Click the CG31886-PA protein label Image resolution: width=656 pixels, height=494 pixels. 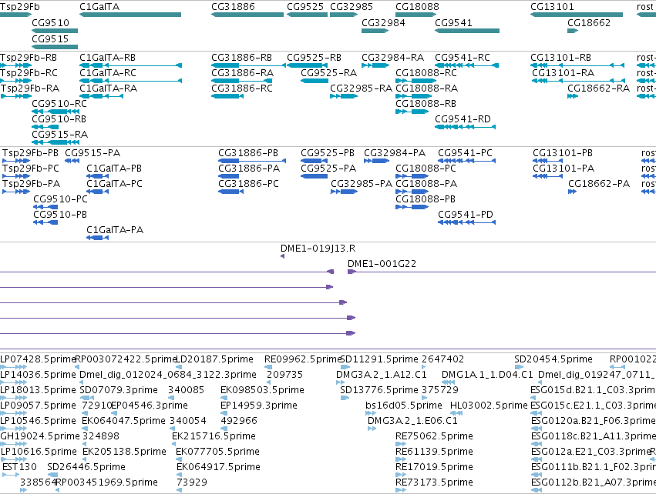pyautogui.click(x=249, y=169)
